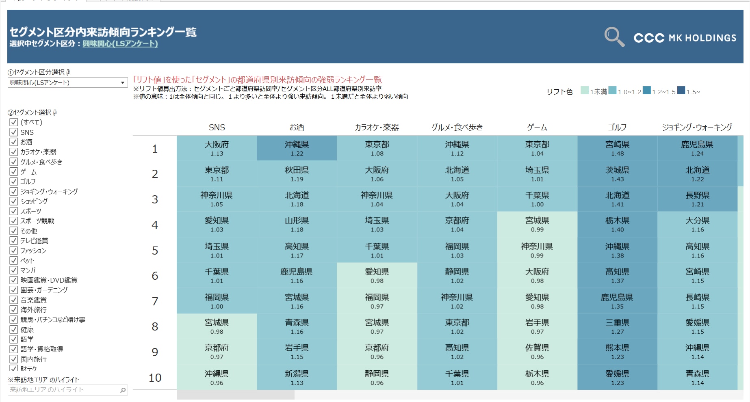The width and height of the screenshot is (750, 402).
Task: Click the 1.2~1.5 legend color swatch
Action: point(647,90)
